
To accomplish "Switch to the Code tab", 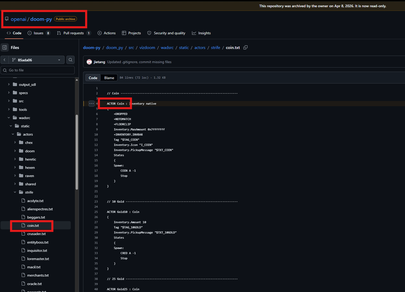I will (x=14, y=33).
